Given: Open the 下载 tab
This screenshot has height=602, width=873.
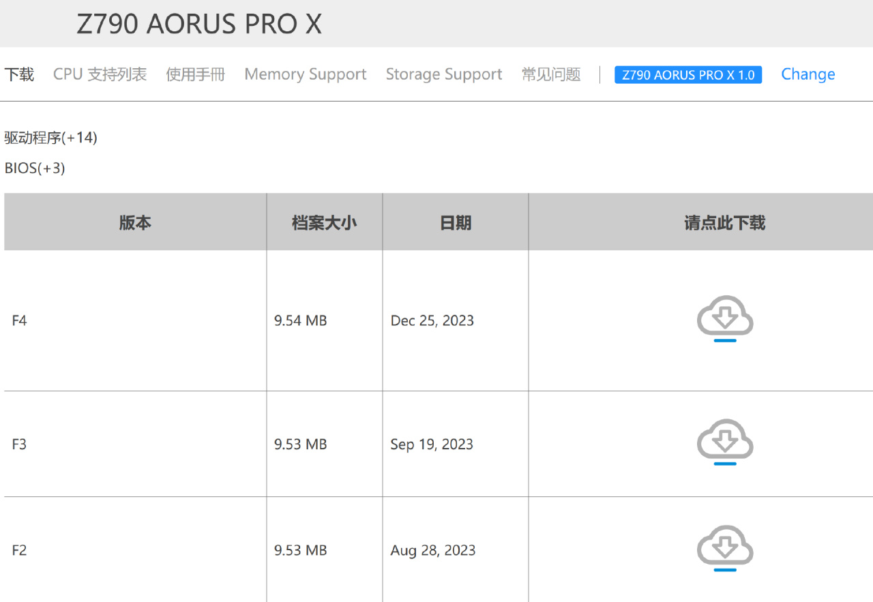Looking at the screenshot, I should pos(19,74).
